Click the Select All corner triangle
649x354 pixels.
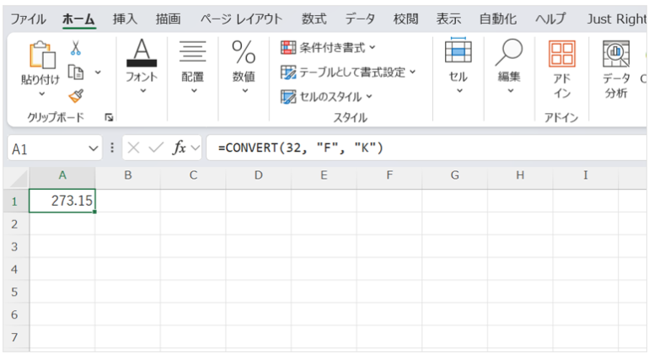pos(19,179)
